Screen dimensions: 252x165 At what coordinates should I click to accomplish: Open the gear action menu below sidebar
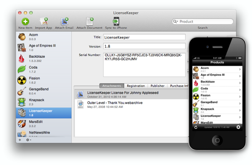pos(29,140)
